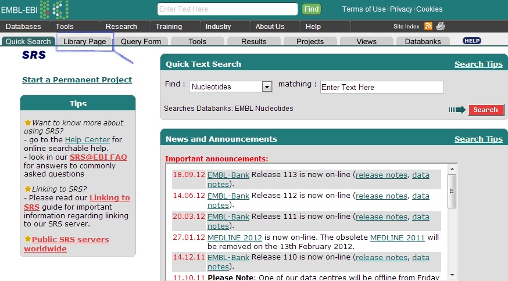Screen dimensions: 508x281
Task: Open EMBL-Bank link for Release 110
Action: pyautogui.click(x=228, y=257)
